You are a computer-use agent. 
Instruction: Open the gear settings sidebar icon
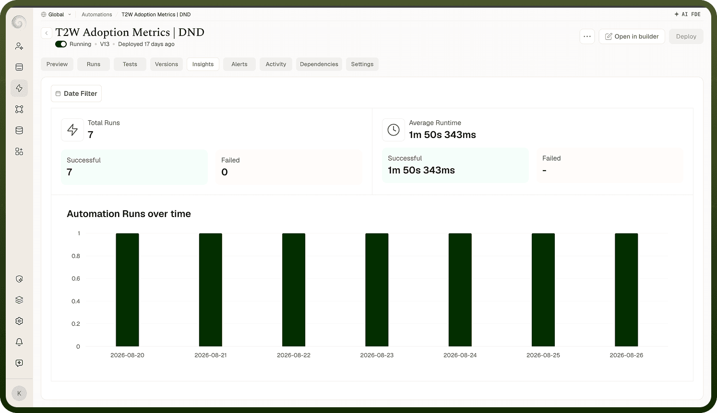[x=19, y=321]
